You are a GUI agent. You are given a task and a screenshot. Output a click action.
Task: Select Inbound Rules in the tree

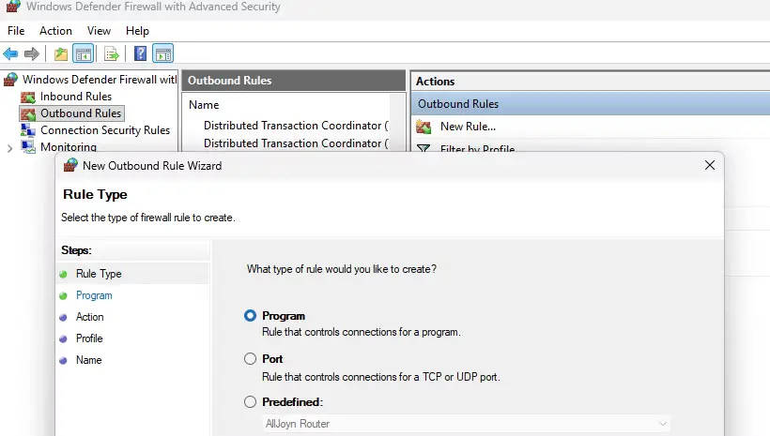click(x=76, y=97)
